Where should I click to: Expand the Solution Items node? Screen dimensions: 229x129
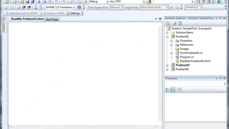coord(167,33)
